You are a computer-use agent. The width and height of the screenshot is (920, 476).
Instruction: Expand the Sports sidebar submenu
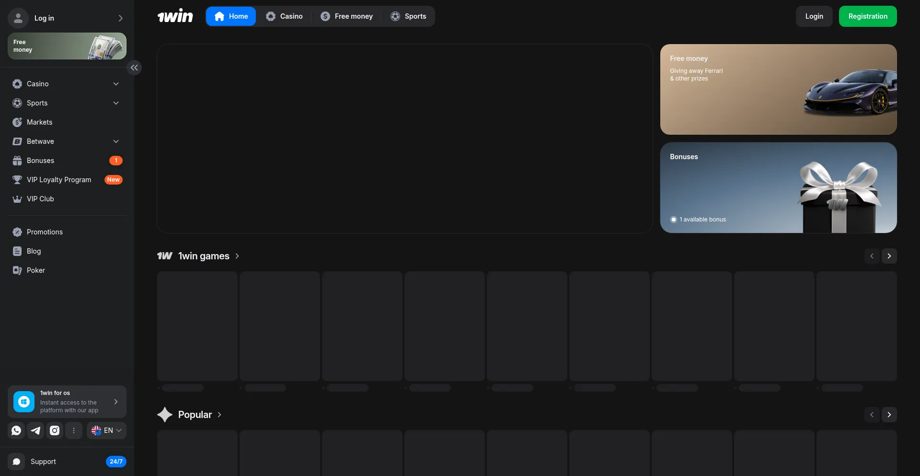pos(116,103)
